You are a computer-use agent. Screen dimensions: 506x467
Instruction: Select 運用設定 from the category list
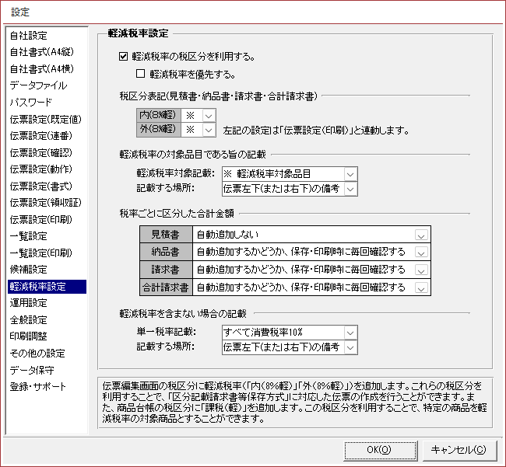point(29,303)
